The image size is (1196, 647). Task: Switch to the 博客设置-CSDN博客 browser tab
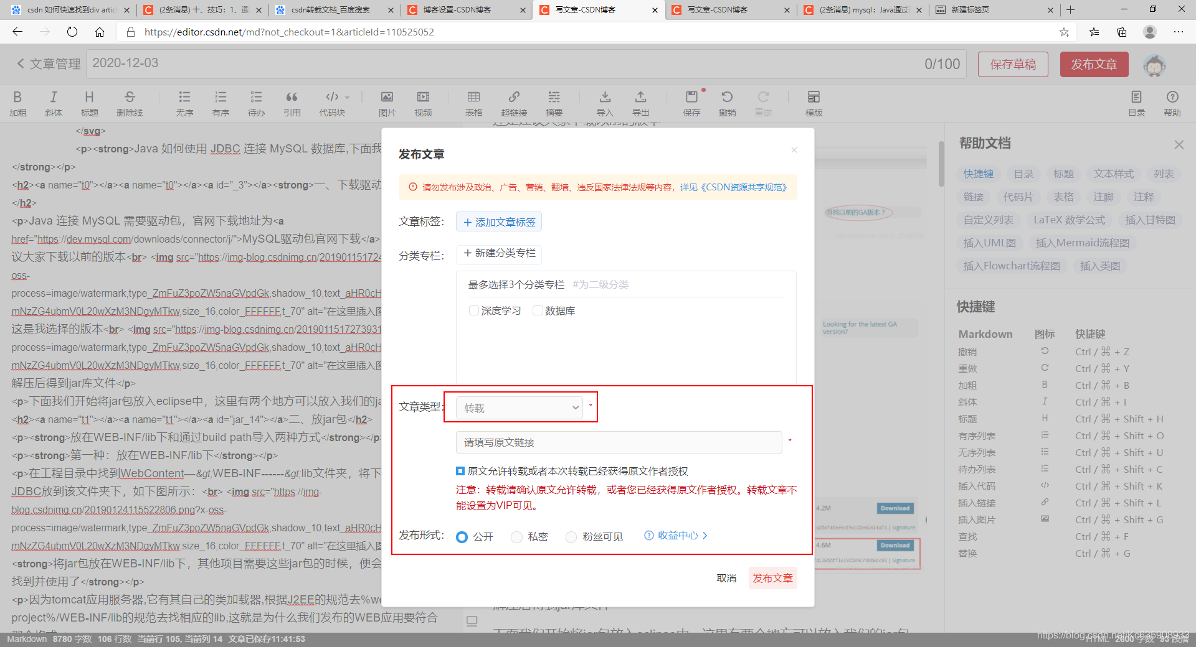(466, 10)
